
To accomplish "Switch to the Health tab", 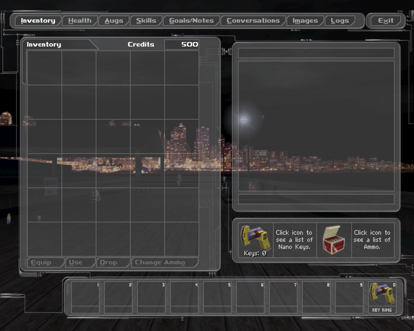I will (80, 21).
